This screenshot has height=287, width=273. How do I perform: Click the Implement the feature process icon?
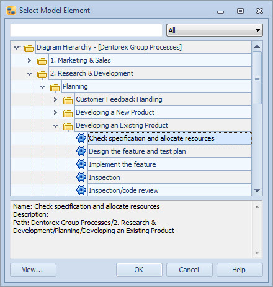81,164
